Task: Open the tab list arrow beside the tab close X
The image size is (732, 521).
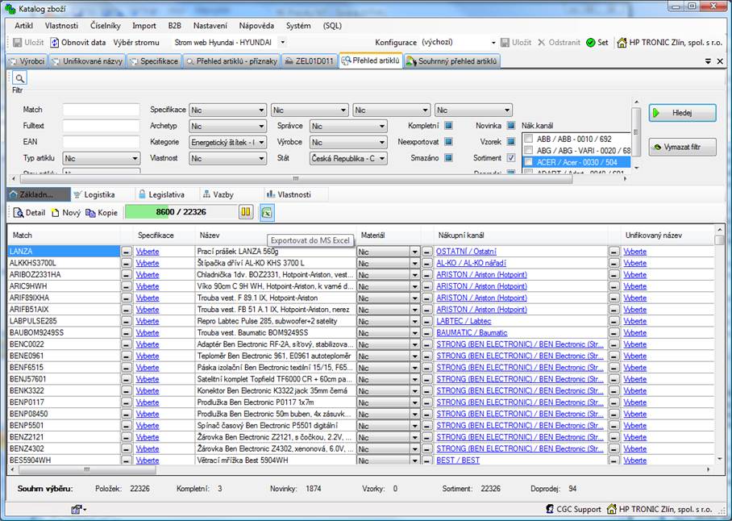Action: coord(708,61)
